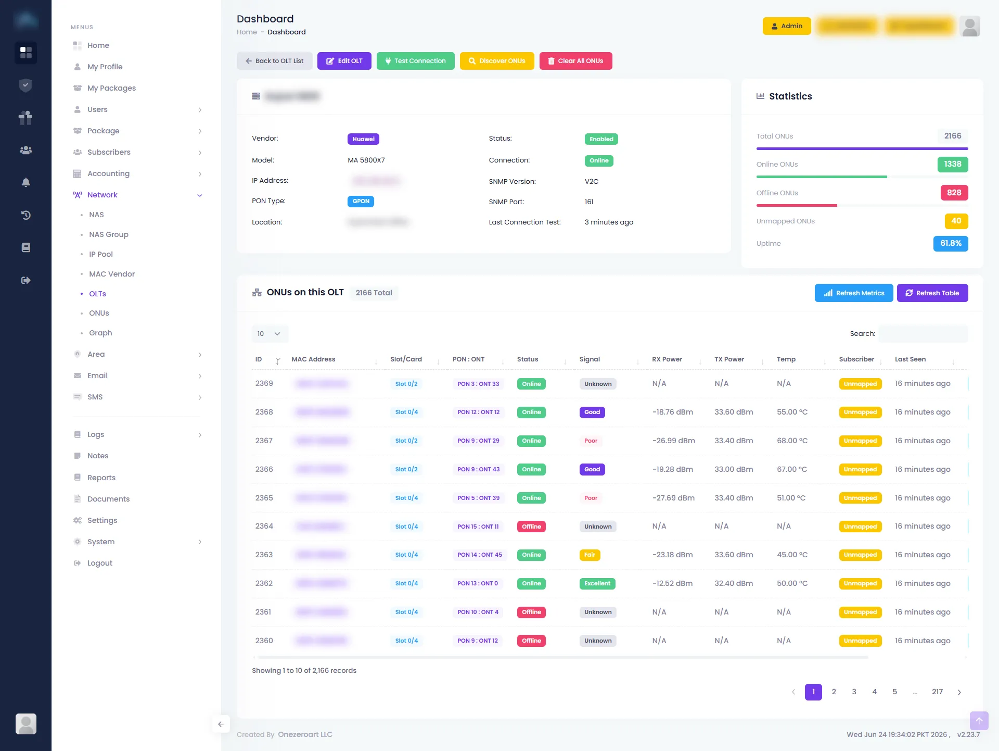Expand the Accounting submenu

(200, 174)
